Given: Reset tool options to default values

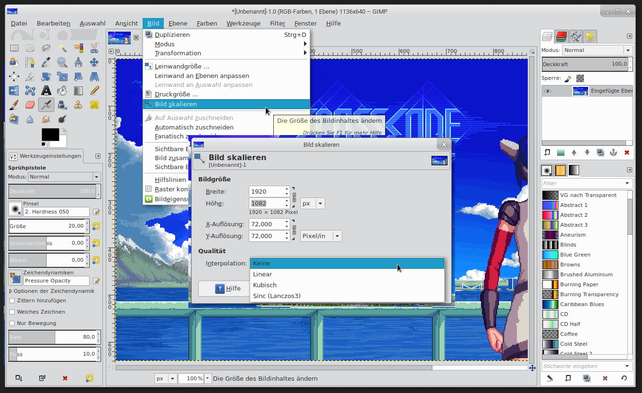Looking at the screenshot, I should tap(89, 378).
